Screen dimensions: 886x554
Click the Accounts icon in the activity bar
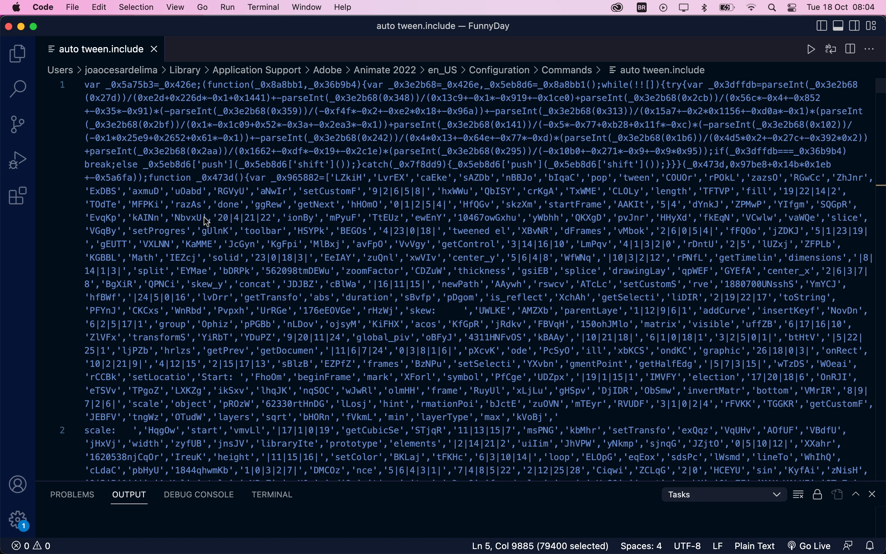(x=17, y=484)
